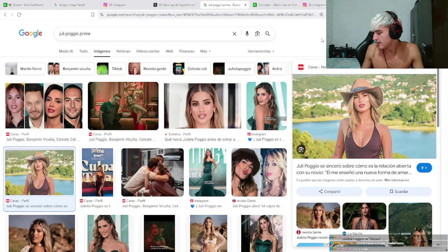Click the Compartir share button
Screen dimensions: 448x252
coord(329,191)
